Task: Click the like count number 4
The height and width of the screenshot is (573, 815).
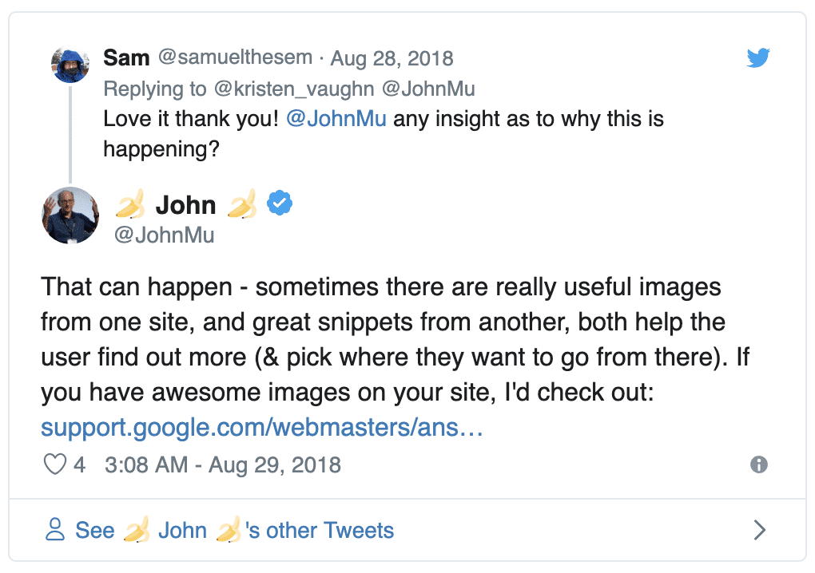Action: coord(79,464)
